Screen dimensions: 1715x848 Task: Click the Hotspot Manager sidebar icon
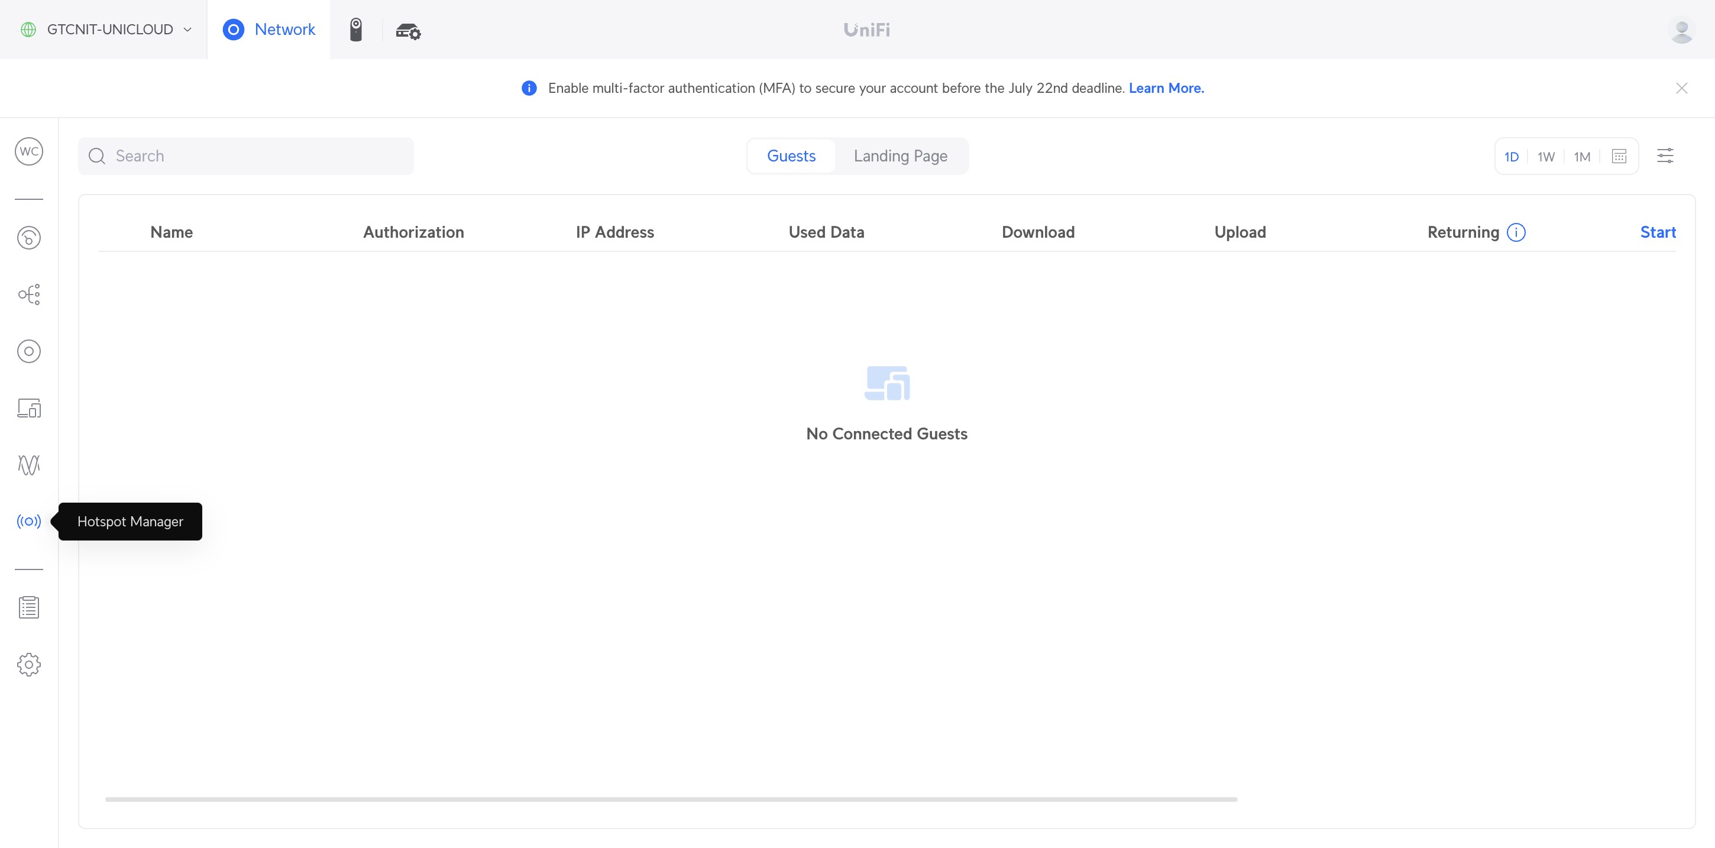pos(28,521)
